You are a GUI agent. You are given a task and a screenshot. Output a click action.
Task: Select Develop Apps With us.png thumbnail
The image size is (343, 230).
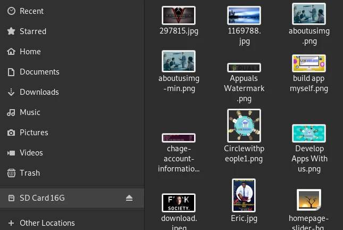tap(309, 134)
